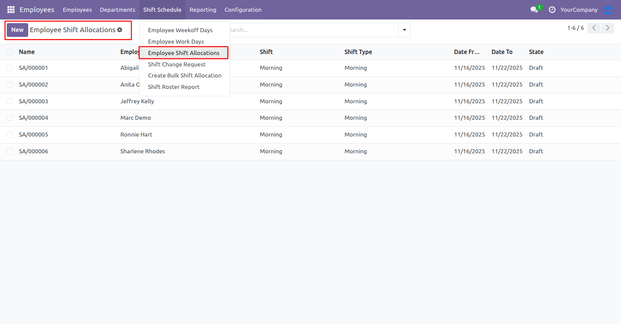The image size is (621, 324).
Task: Open the Configuration menu
Action: [243, 10]
